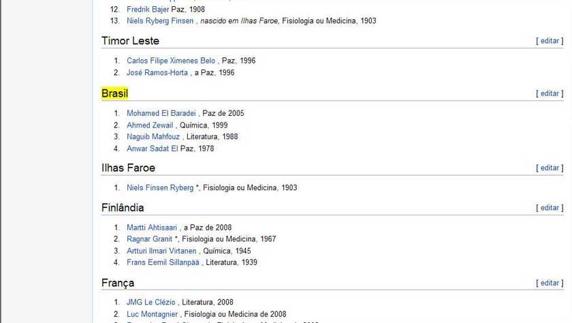This screenshot has height=323, width=572.
Task: Open the Artturi Ilmari Virtanen link
Action: (x=161, y=251)
